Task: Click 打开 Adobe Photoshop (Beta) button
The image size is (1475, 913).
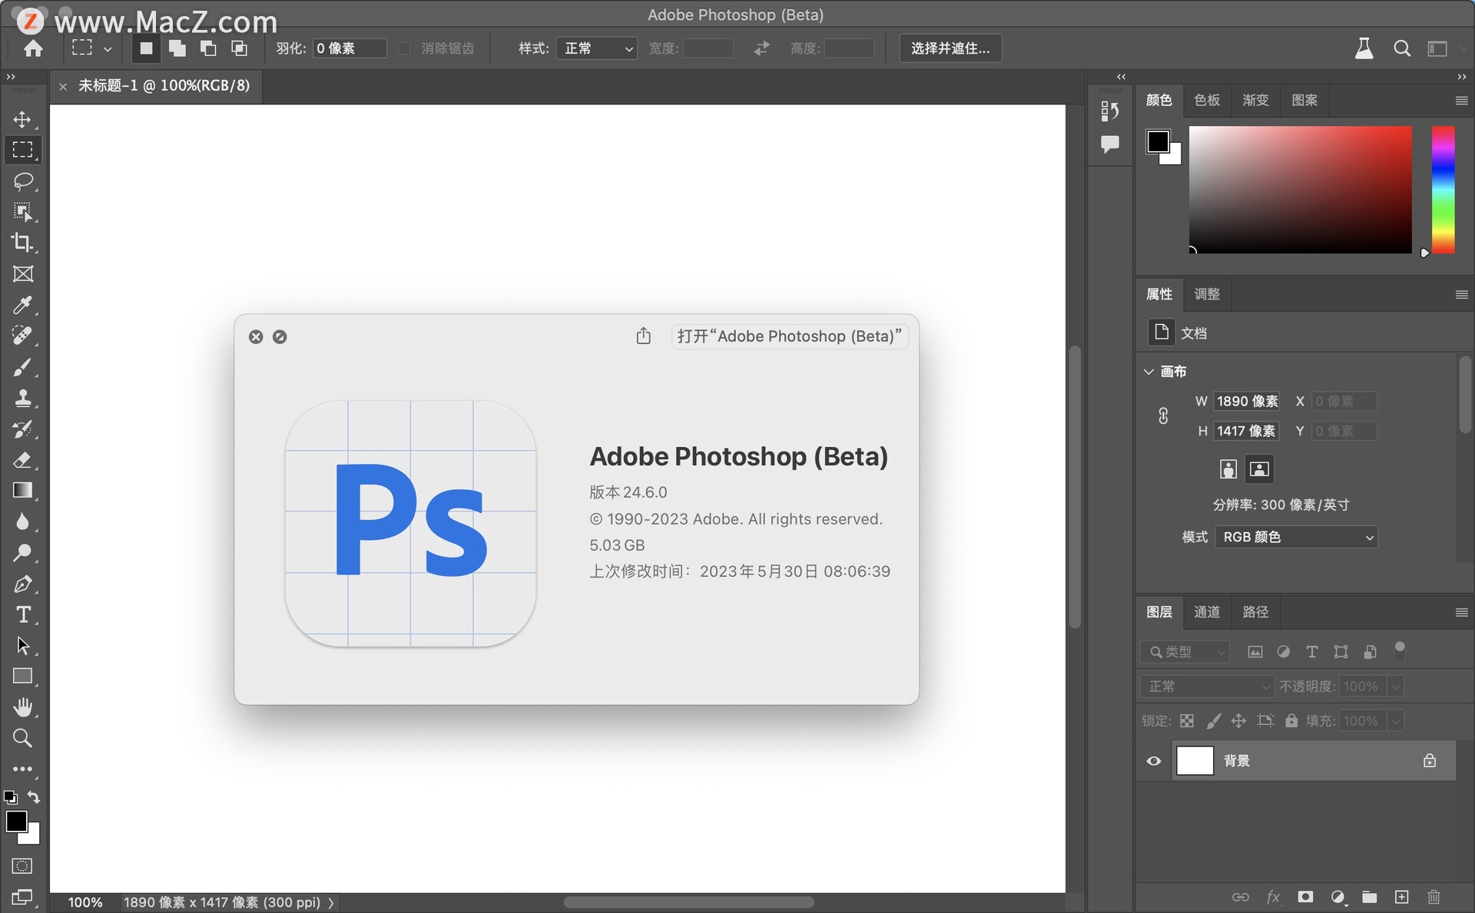Action: (x=789, y=336)
